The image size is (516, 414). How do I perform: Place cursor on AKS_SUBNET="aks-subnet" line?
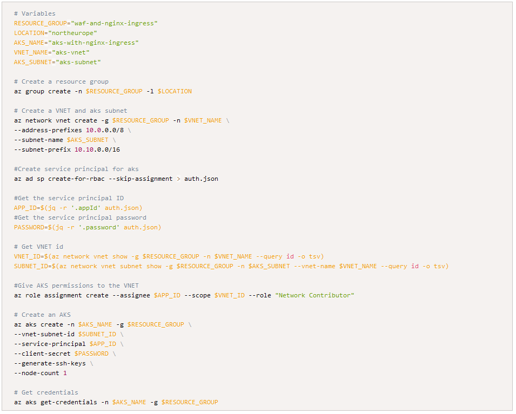(x=57, y=62)
